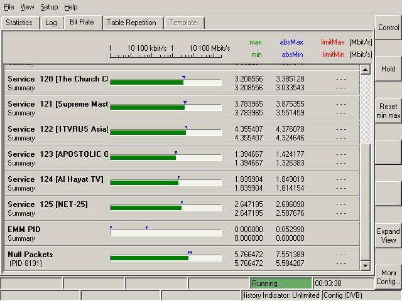Select the Table Repetition tab
402x301 pixels.
coord(131,23)
